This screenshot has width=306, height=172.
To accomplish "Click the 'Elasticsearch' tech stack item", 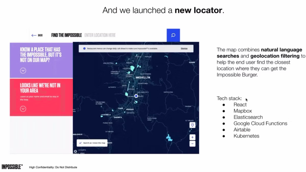I will 248,117.
